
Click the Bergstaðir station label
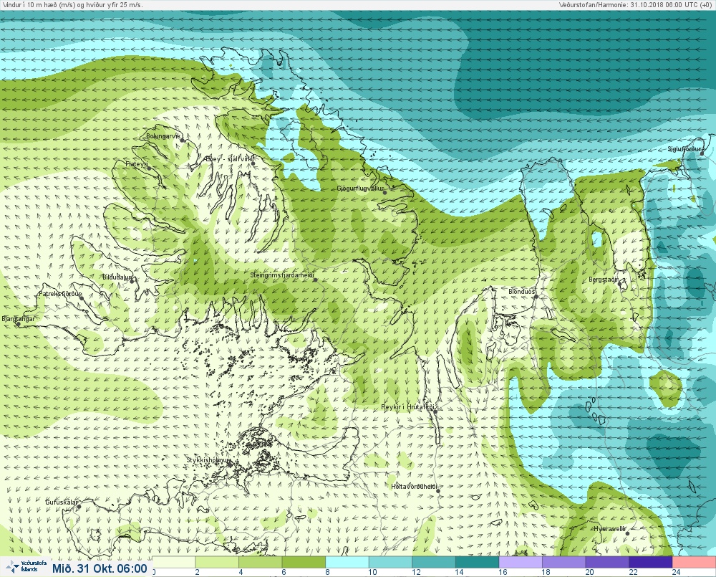click(x=603, y=280)
